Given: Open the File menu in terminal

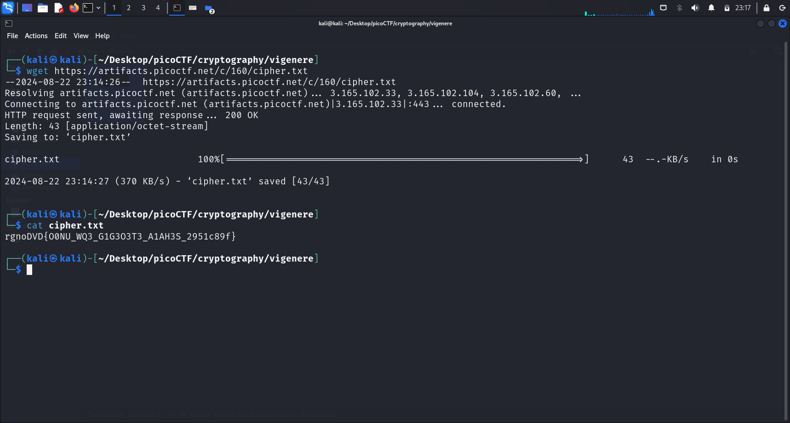Looking at the screenshot, I should coord(12,36).
